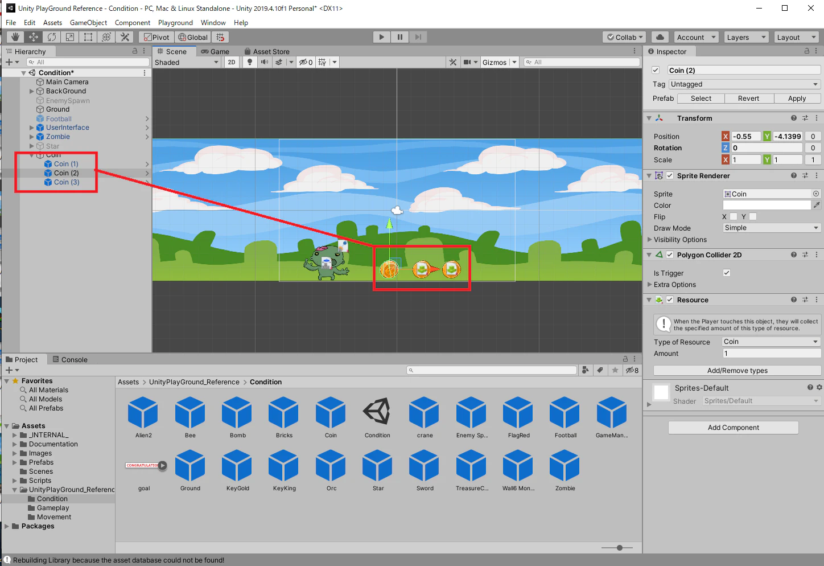Toggle the 2D scene view mode
The image size is (824, 566).
click(232, 62)
